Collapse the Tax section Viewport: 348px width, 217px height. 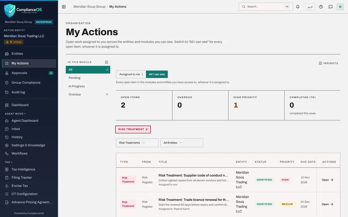point(9,162)
